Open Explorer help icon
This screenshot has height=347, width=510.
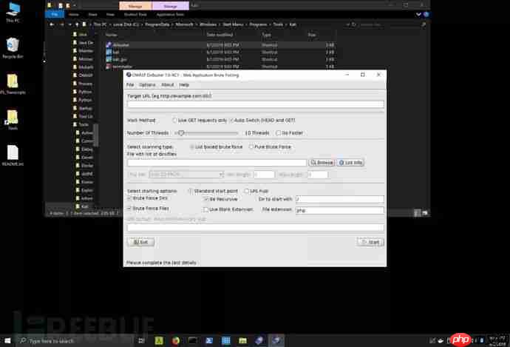coord(426,14)
